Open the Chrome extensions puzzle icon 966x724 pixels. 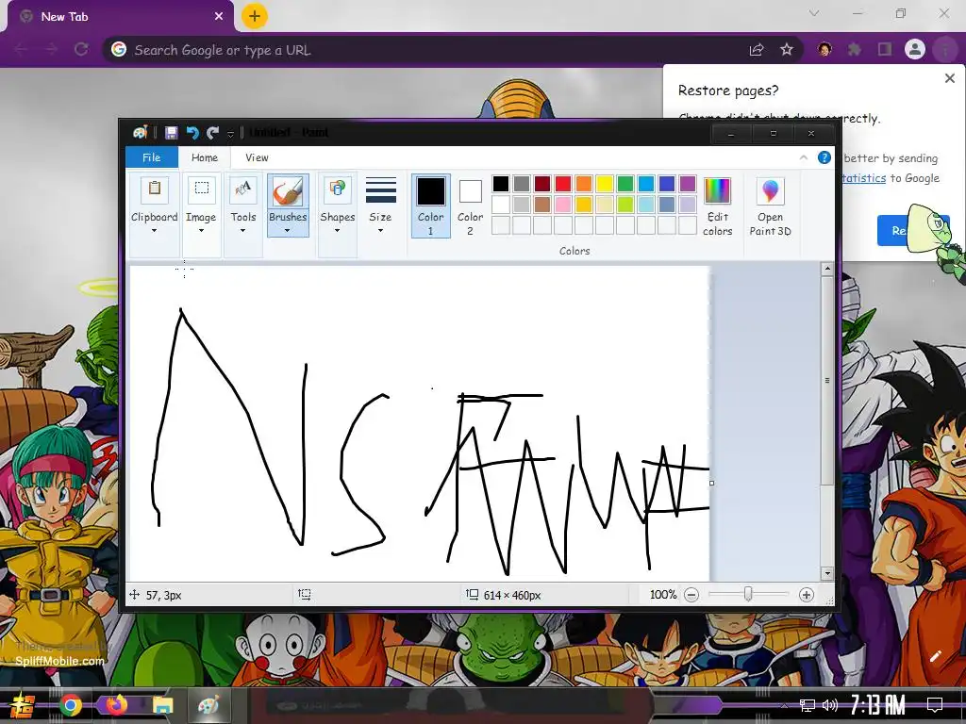854,49
